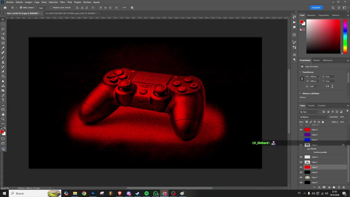Add layer style with fx button
This screenshot has height=197, width=350.
click(319, 187)
